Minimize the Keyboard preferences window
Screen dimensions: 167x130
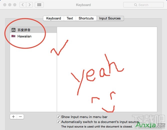[x=10, y=5]
